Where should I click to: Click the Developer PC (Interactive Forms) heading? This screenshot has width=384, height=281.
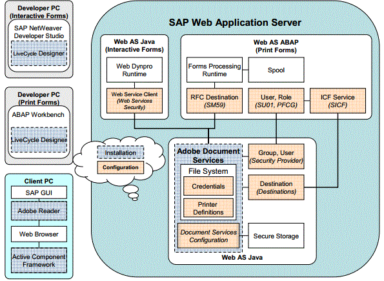point(39,12)
